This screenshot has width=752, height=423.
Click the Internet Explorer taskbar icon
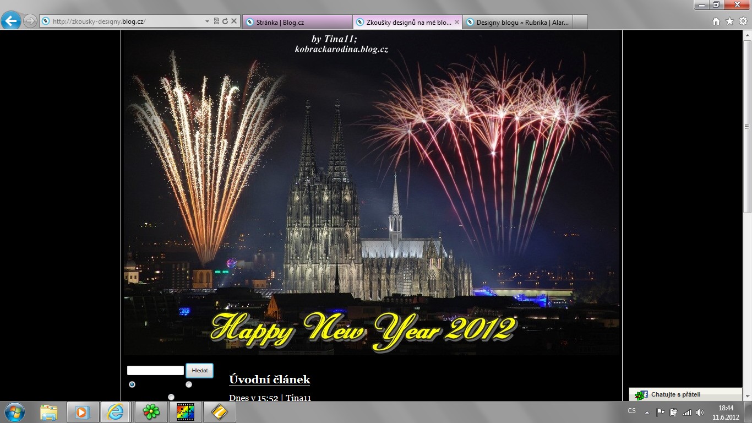click(116, 412)
